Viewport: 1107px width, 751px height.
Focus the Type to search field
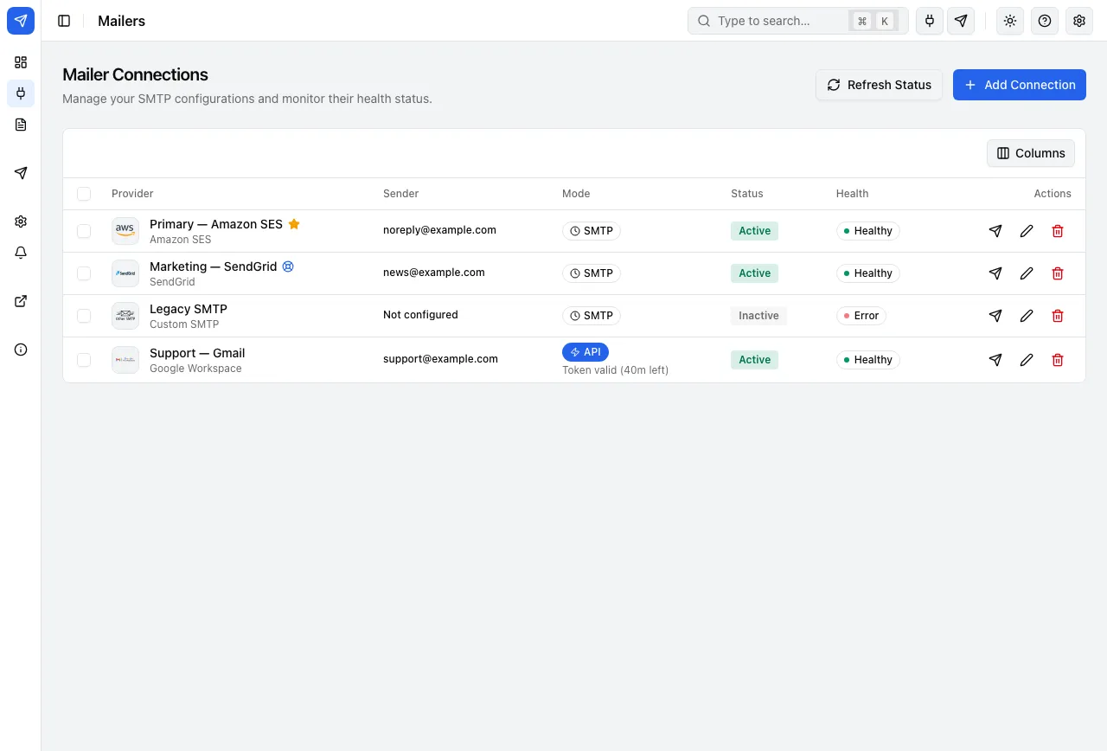[798, 21]
